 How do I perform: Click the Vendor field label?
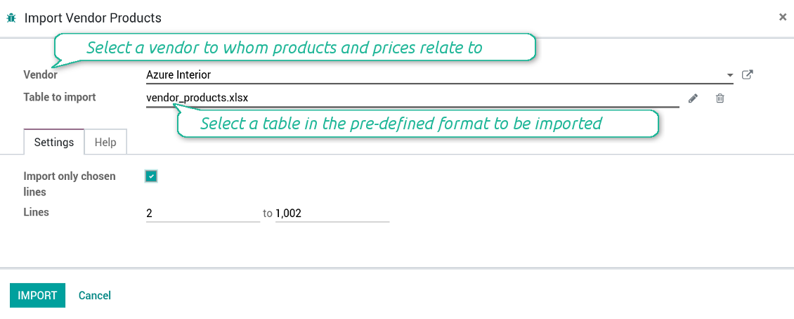coord(41,74)
